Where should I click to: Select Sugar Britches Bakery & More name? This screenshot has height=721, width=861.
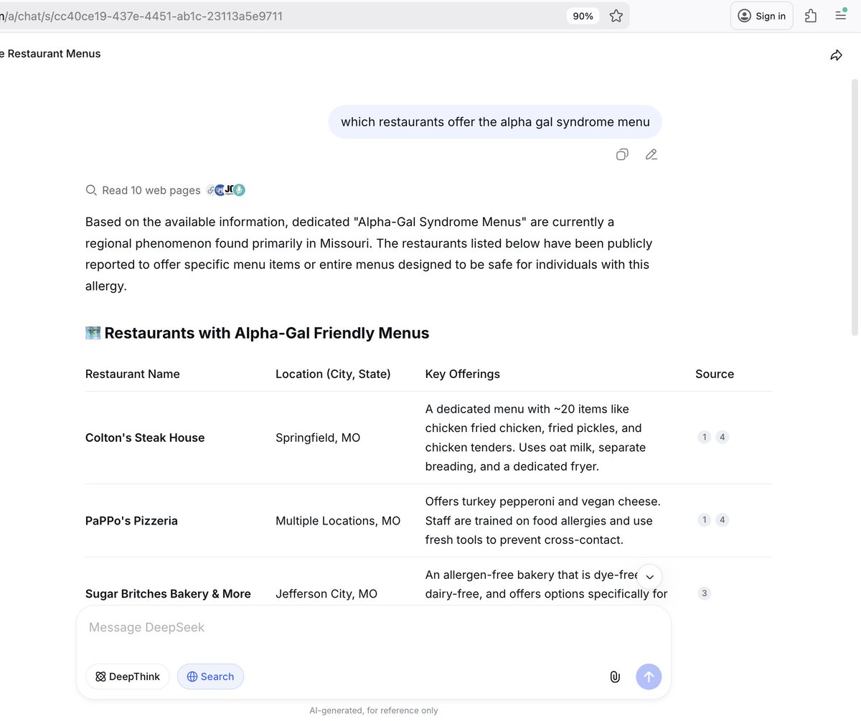(x=168, y=594)
